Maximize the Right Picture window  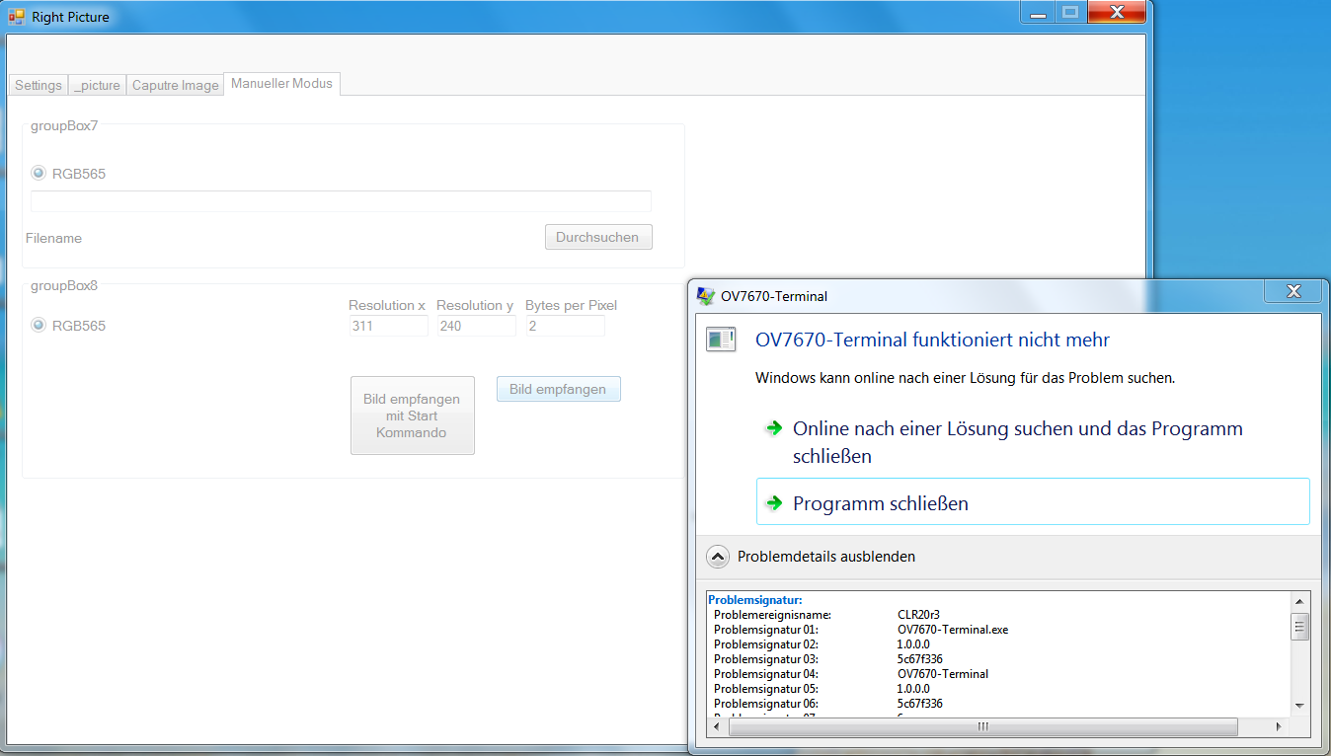pyautogui.click(x=1069, y=13)
